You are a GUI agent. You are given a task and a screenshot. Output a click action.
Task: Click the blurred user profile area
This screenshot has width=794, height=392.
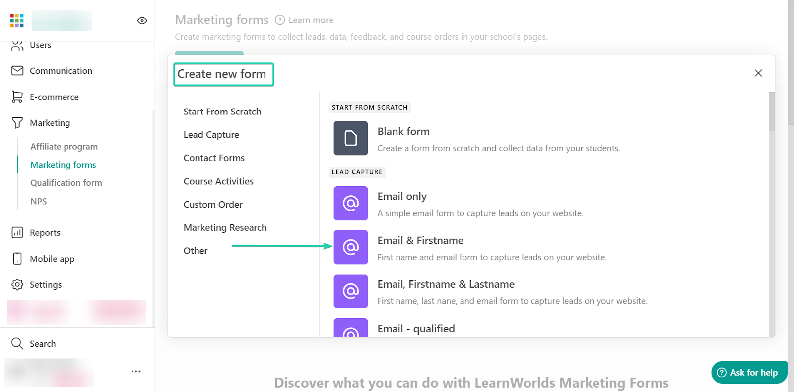(x=49, y=373)
